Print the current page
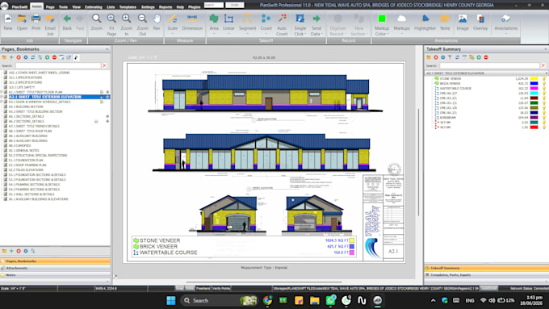 pyautogui.click(x=36, y=22)
